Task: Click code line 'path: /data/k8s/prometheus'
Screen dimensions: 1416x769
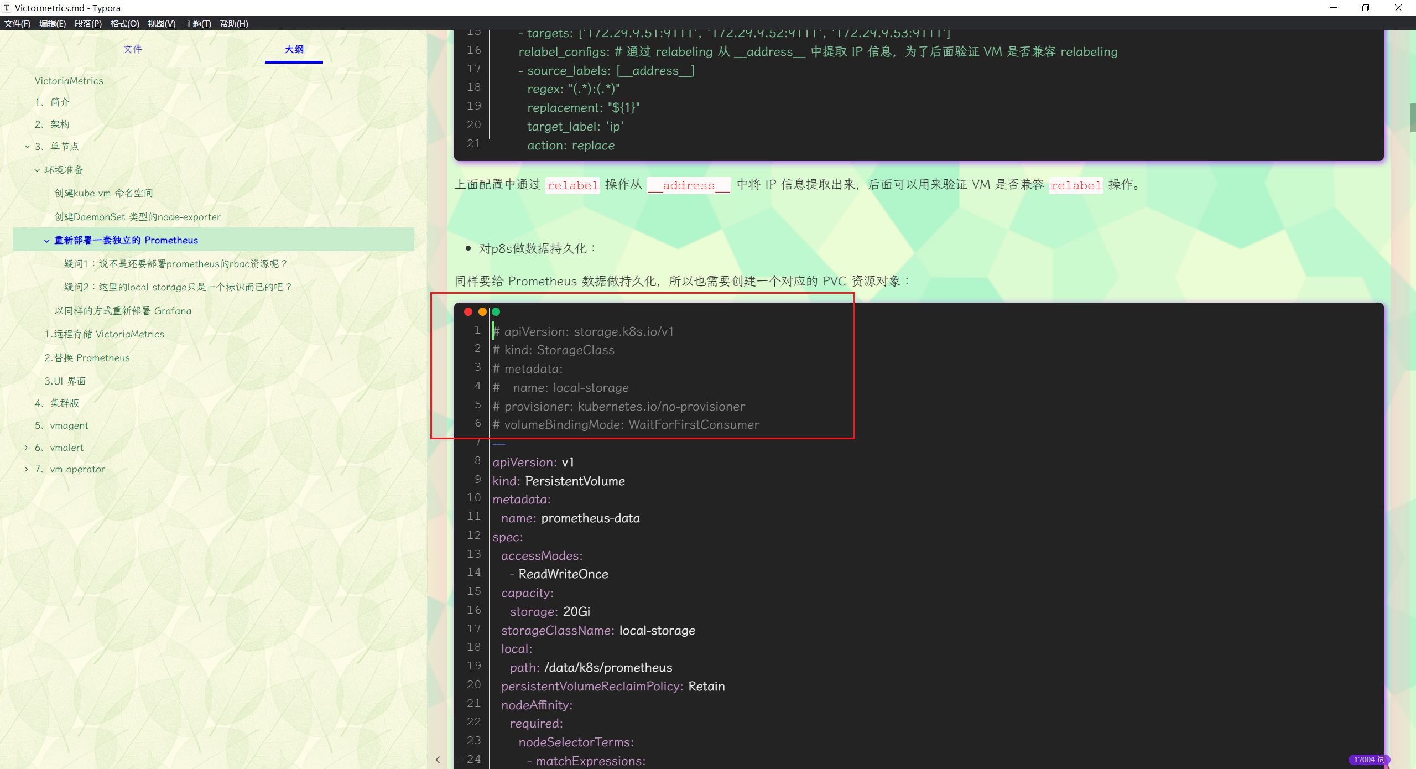Action: point(591,668)
